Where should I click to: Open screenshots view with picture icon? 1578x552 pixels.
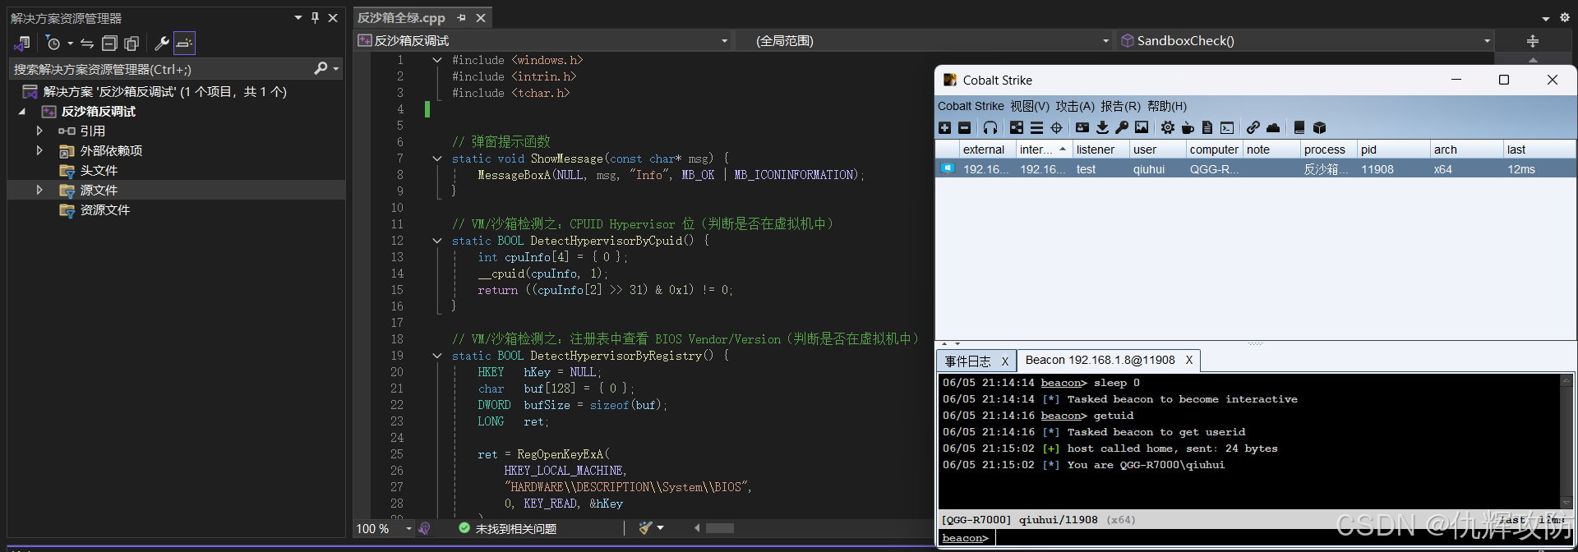(x=1142, y=127)
